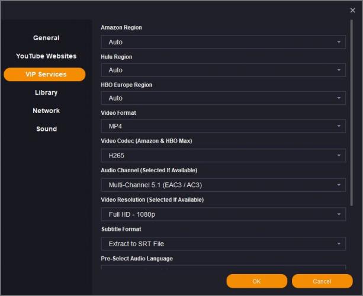Select the VIP Services tab

point(45,75)
